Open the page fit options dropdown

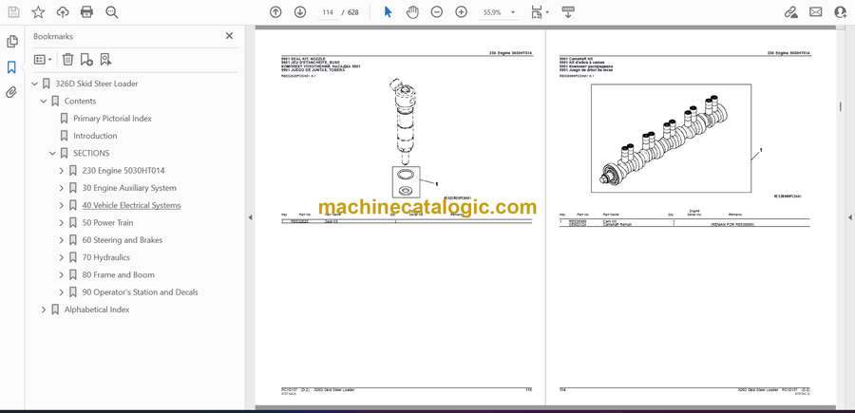point(540,12)
